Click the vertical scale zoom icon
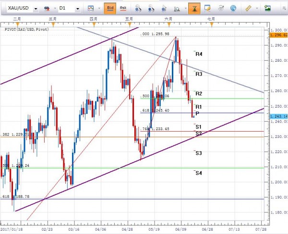This screenshot has height=234, width=288. coord(177,9)
